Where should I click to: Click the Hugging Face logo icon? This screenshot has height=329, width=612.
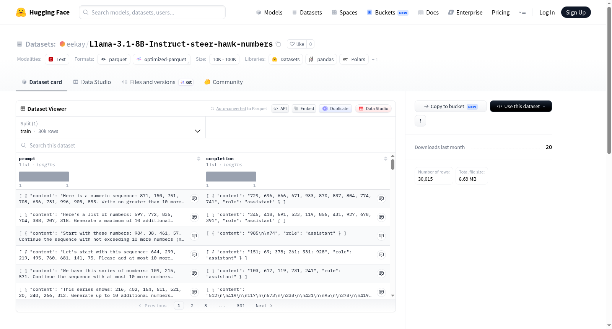point(21,12)
